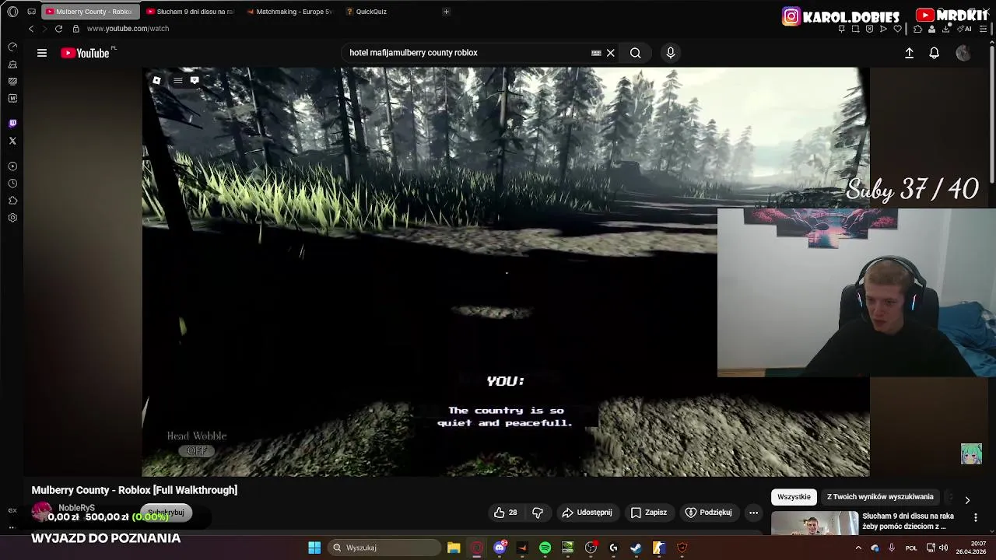Open browser extensions cube icon
The image size is (996, 560).
pos(917,29)
